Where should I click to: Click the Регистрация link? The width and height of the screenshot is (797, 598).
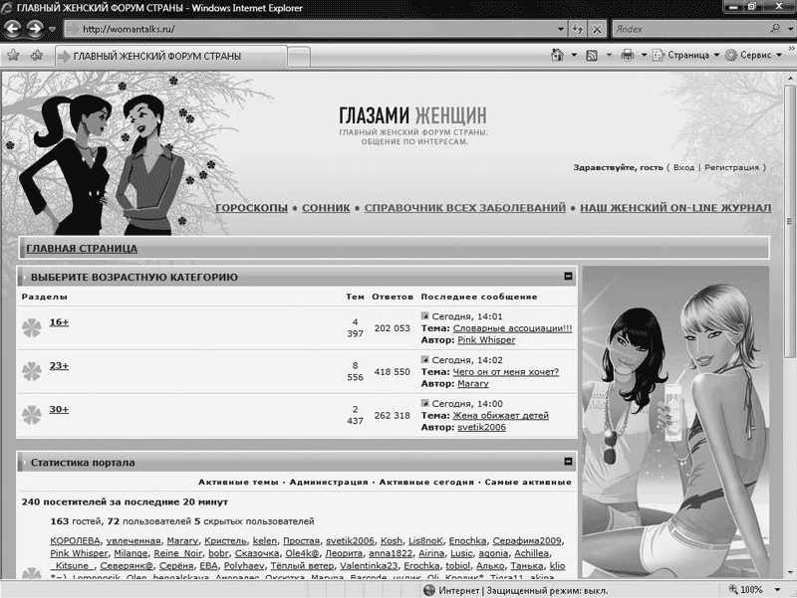tap(731, 167)
